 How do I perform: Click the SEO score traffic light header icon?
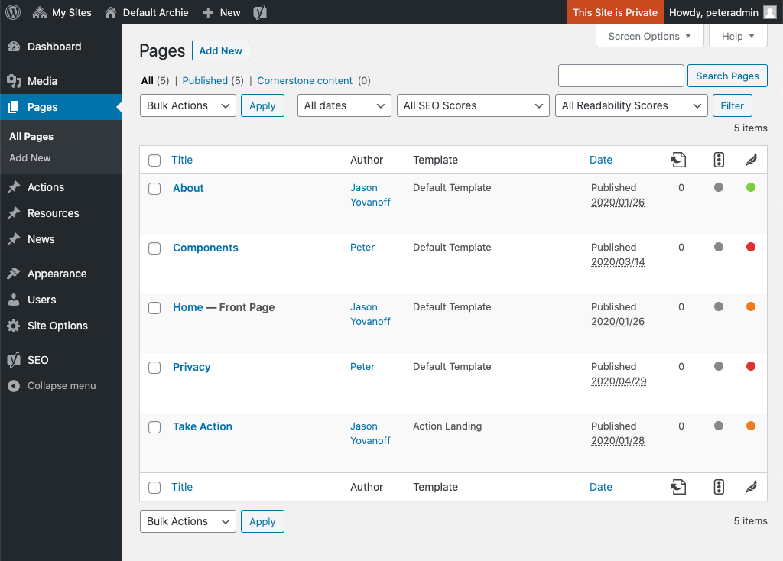pos(718,160)
